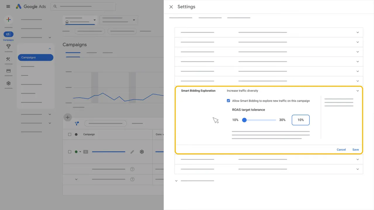Click the campaign row settings gear
Image resolution: width=374 pixels, height=210 pixels.
pyautogui.click(x=142, y=152)
